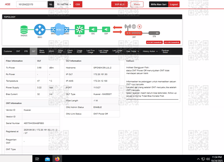The image size is (224, 162).
Task: Click the ACS logo at top left
Action: point(8,4)
